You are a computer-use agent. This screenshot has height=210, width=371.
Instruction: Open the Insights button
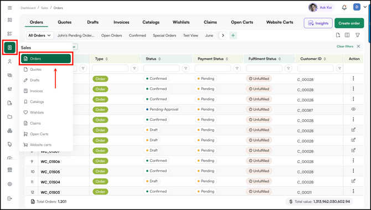click(318, 23)
